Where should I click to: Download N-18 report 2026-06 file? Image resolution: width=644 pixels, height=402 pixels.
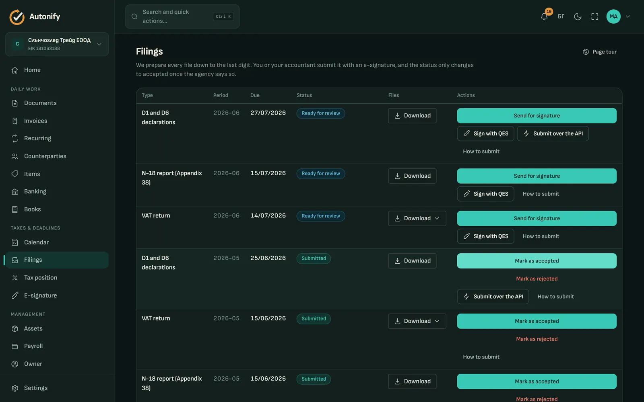412,176
